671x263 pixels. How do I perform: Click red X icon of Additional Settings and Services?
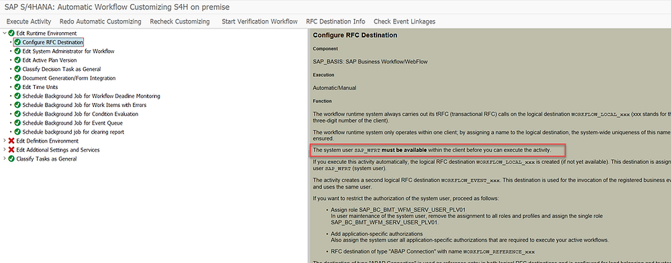point(11,149)
